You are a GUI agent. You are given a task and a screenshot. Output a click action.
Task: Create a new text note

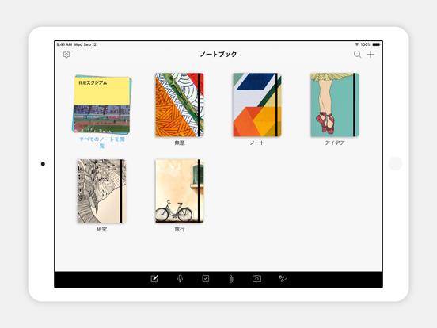(154, 279)
